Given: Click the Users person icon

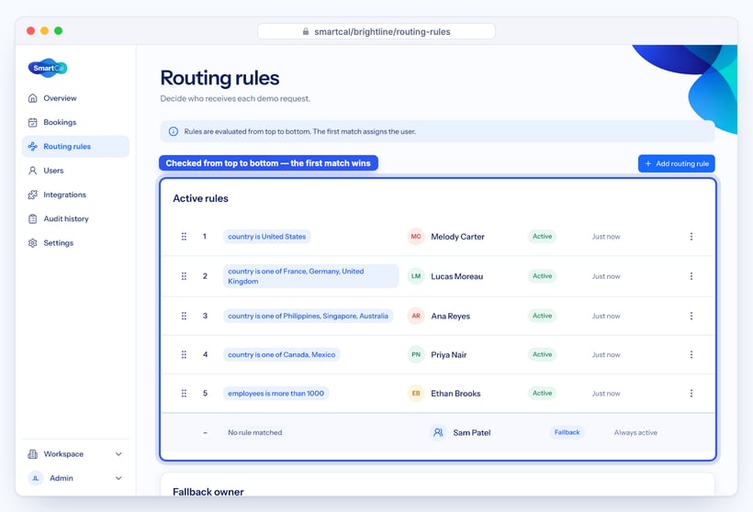Looking at the screenshot, I should point(33,171).
